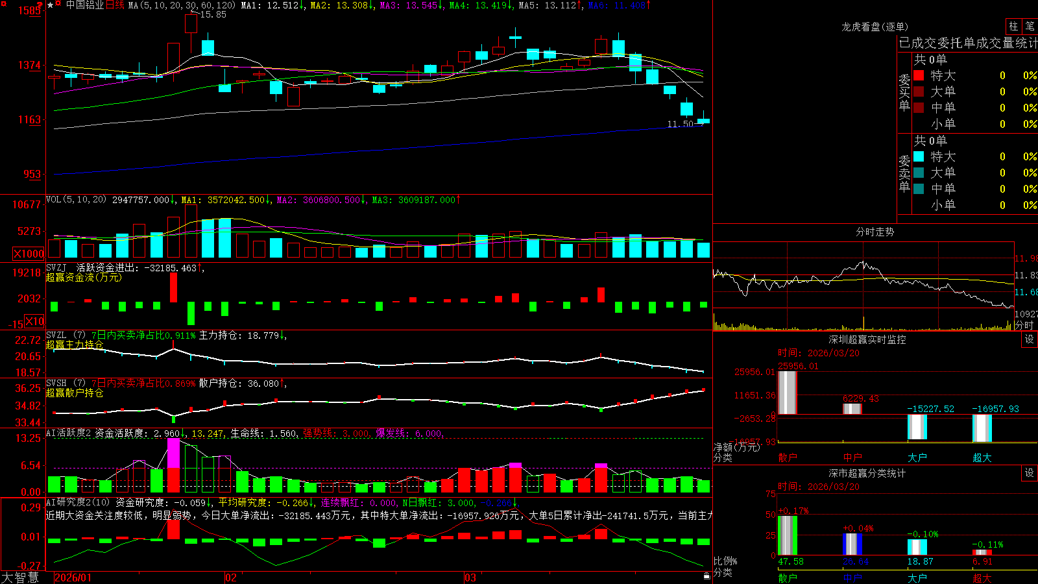Click the 大智慧 logo at the bottom left
Screen dimensions: 1038x584
[x=20, y=578]
